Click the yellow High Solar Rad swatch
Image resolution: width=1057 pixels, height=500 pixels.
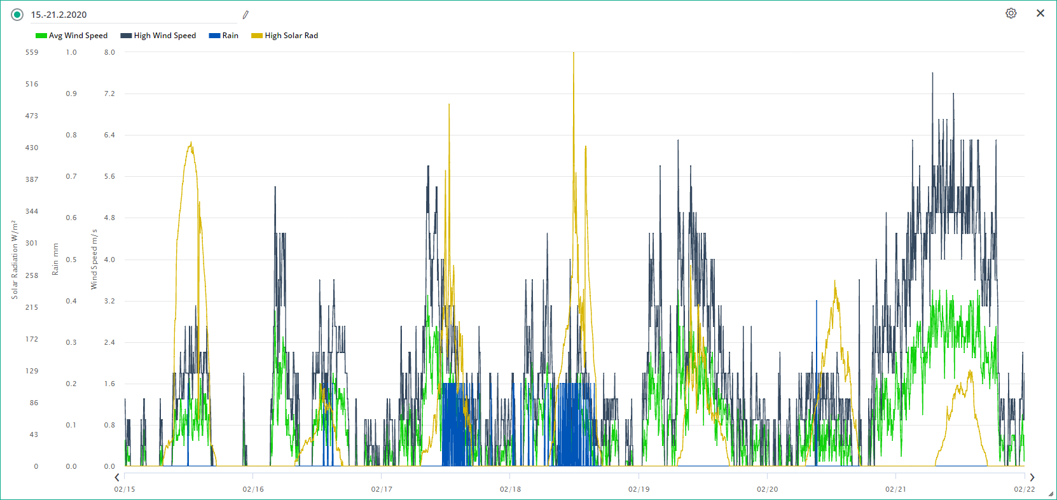coord(256,36)
